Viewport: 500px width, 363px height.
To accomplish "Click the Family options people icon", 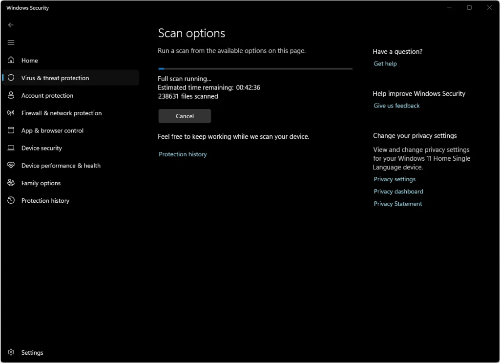I will 11,183.
